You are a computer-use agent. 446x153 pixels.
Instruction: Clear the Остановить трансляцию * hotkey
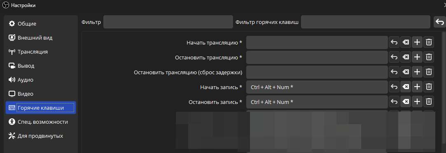coord(406,57)
